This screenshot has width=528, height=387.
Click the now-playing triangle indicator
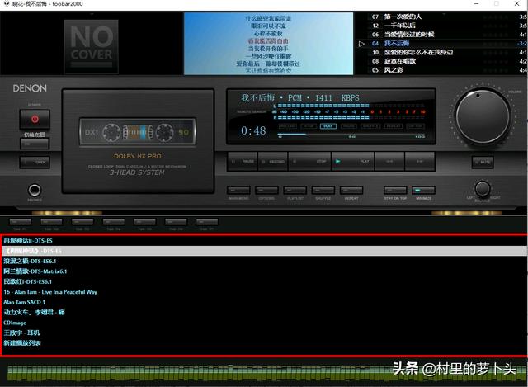[x=361, y=44]
